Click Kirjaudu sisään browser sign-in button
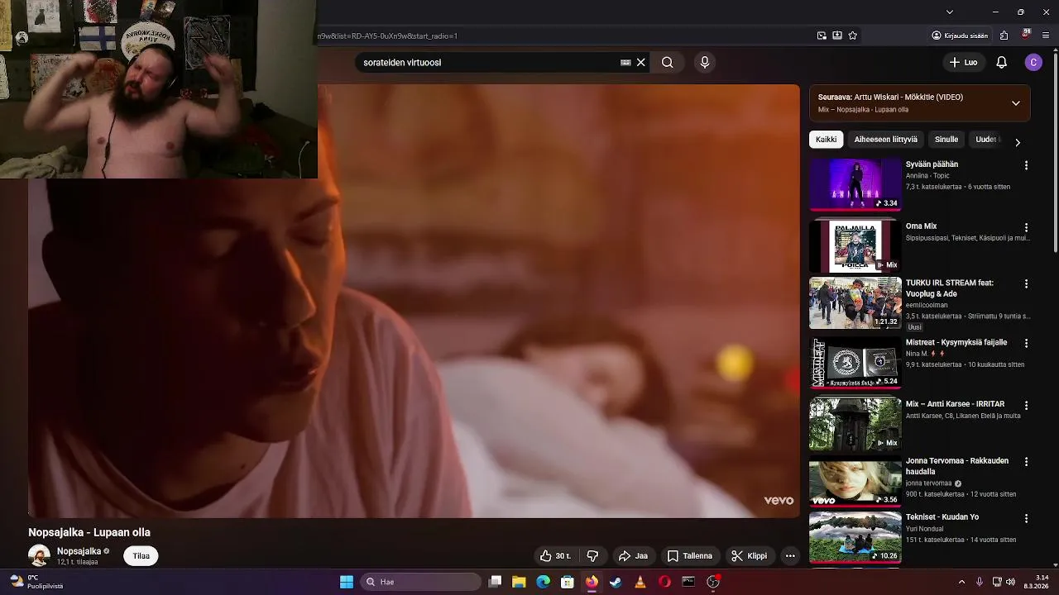The image size is (1059, 595). click(960, 36)
